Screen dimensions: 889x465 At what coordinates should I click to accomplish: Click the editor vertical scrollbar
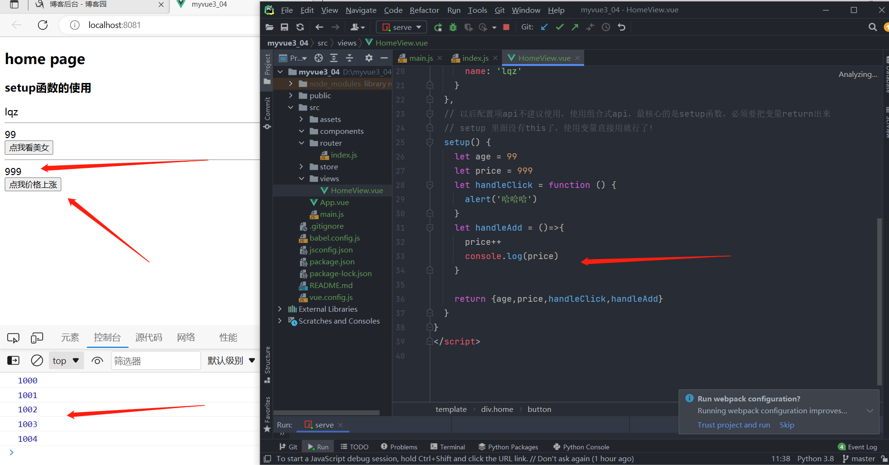[880, 301]
